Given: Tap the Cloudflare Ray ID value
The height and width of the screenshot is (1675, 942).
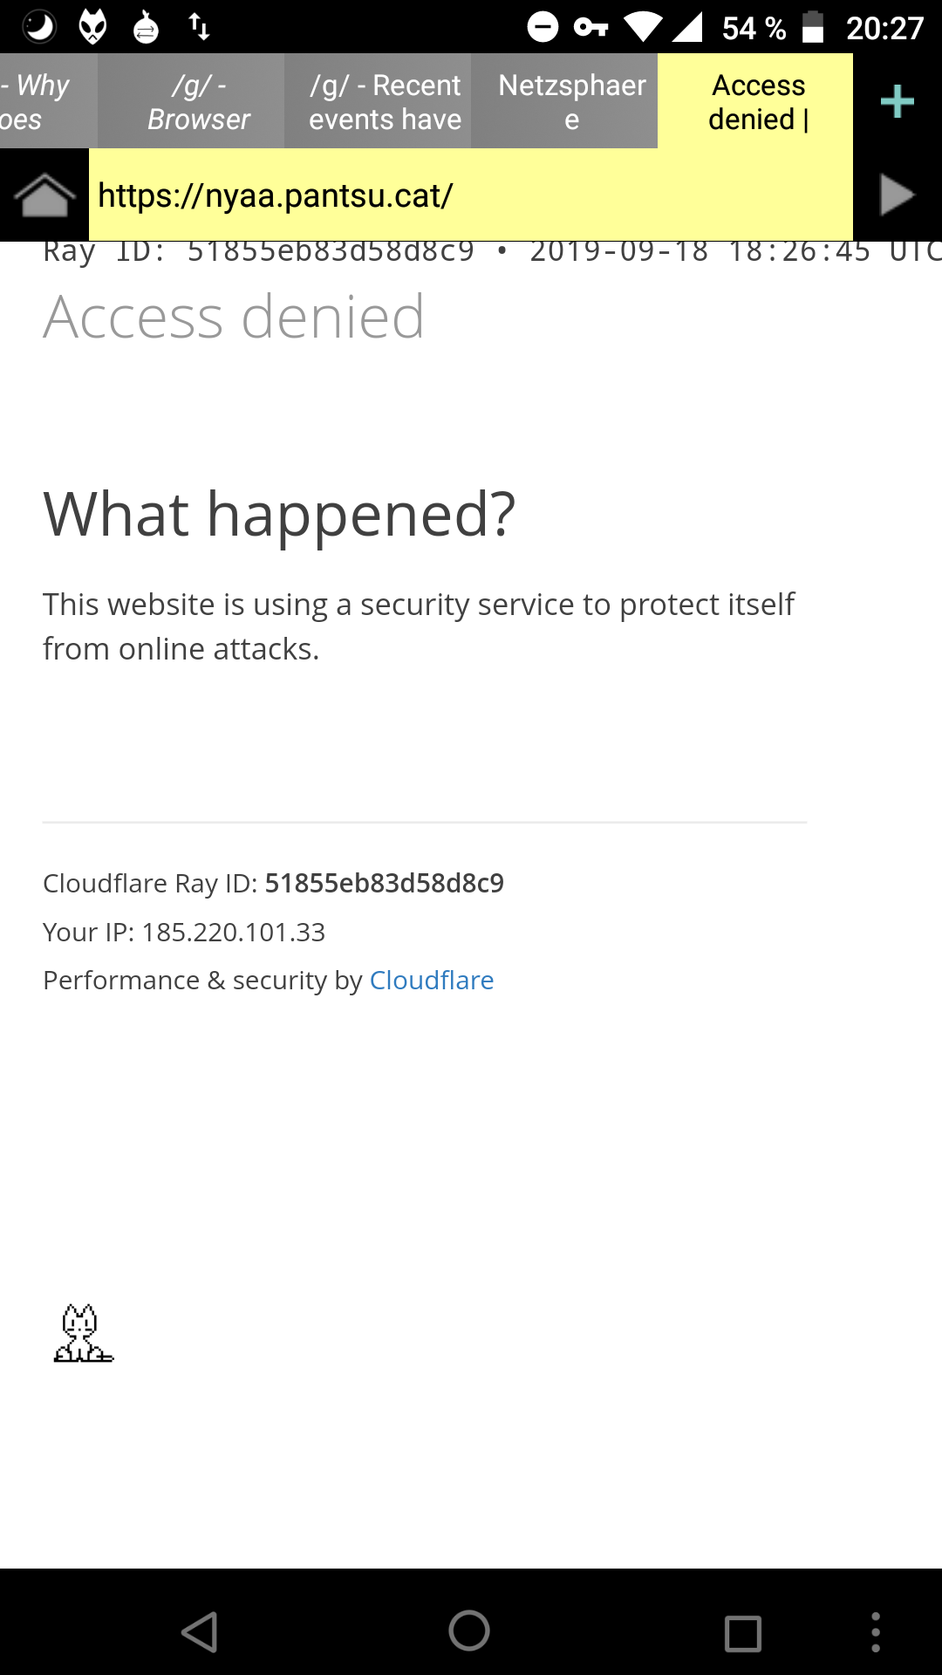Looking at the screenshot, I should click(x=384, y=884).
